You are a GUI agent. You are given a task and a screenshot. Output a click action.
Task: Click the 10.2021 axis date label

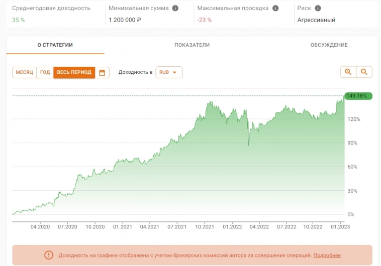204,227
